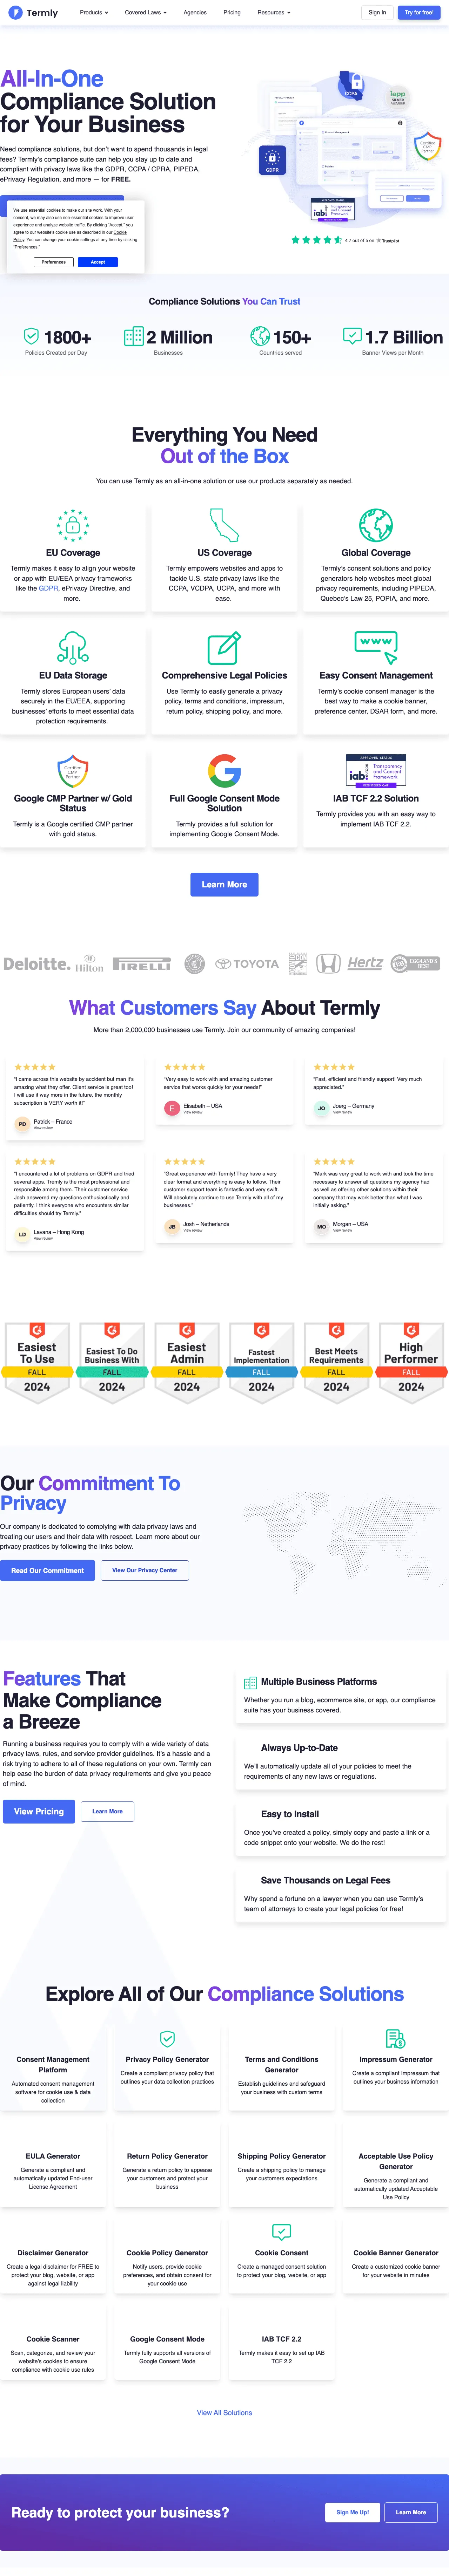Open the Pricing menu item
The height and width of the screenshot is (2576, 449).
click(x=232, y=13)
